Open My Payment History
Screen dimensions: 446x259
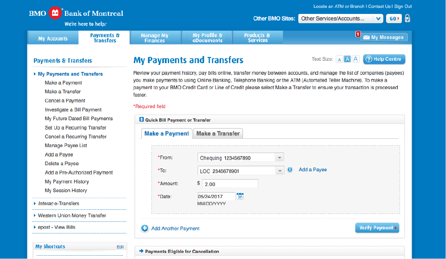pos(67,181)
